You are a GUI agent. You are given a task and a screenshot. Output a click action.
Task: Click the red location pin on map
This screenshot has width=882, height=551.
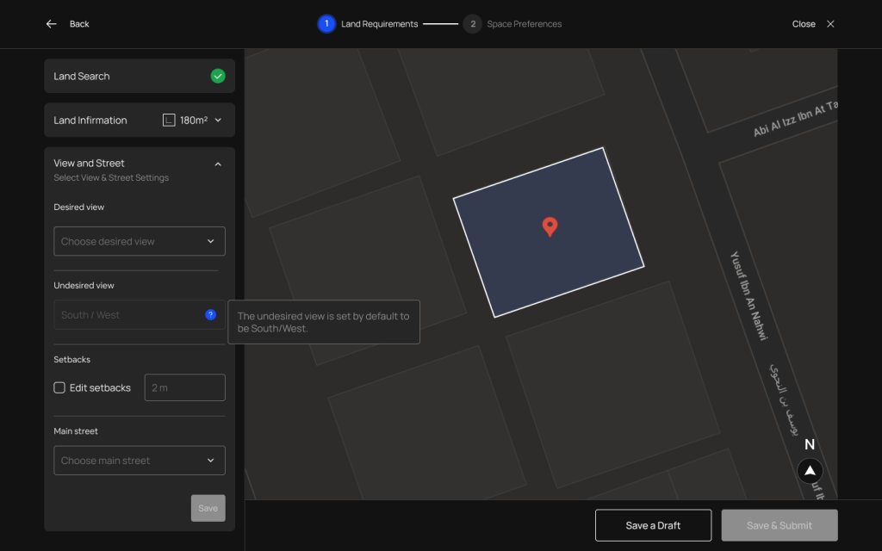pyautogui.click(x=550, y=226)
